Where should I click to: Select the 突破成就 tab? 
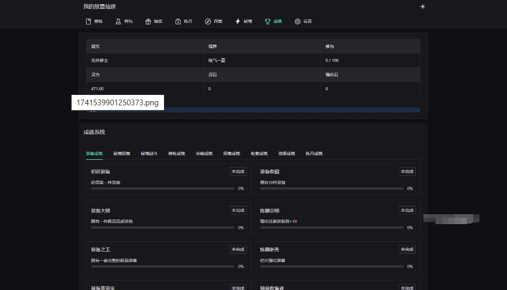pos(204,154)
